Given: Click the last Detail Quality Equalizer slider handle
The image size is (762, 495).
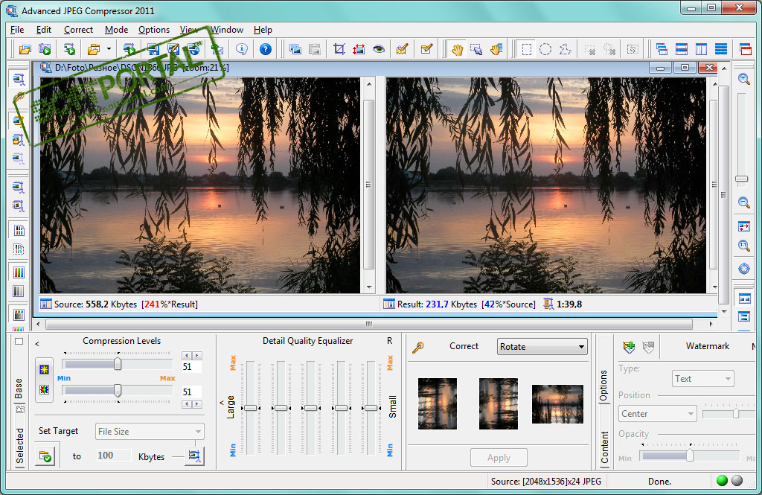Looking at the screenshot, I should pos(371,408).
